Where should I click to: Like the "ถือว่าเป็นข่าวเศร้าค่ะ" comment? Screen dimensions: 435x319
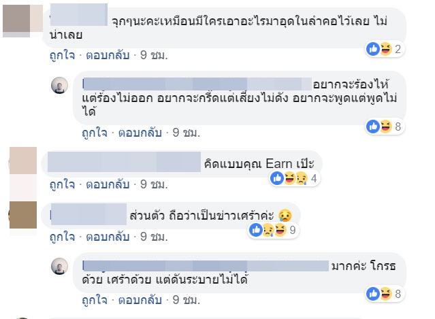click(x=60, y=237)
